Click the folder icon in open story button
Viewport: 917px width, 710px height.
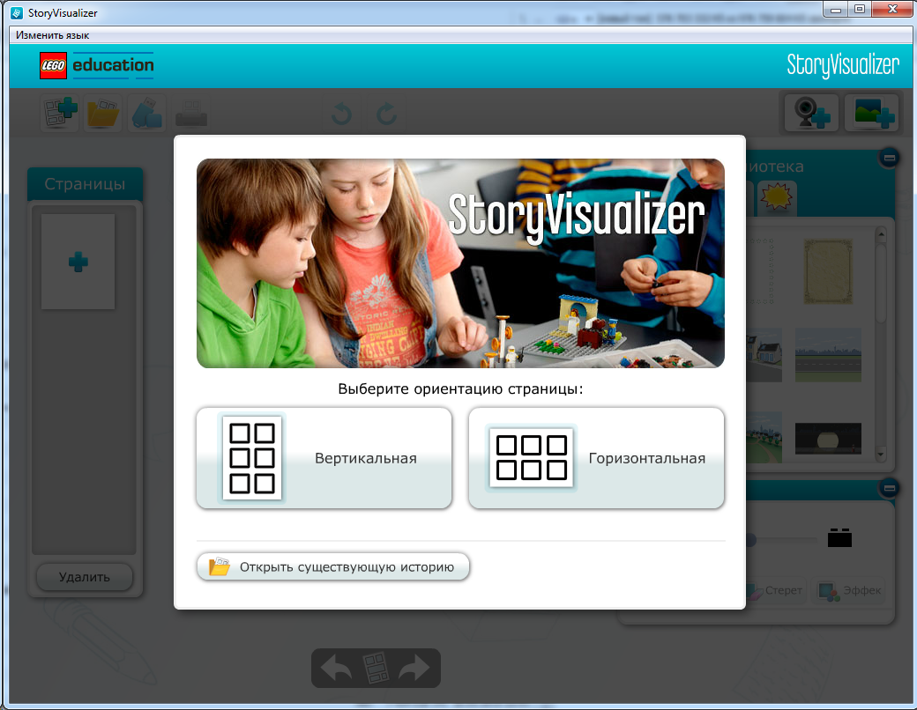coord(220,566)
